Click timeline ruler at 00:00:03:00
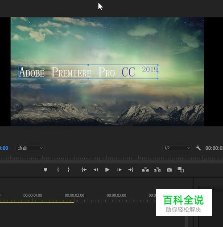 click(x=116, y=195)
